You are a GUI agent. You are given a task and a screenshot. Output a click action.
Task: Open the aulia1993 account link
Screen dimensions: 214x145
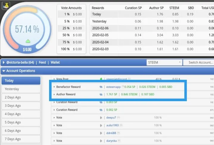coord(113,125)
